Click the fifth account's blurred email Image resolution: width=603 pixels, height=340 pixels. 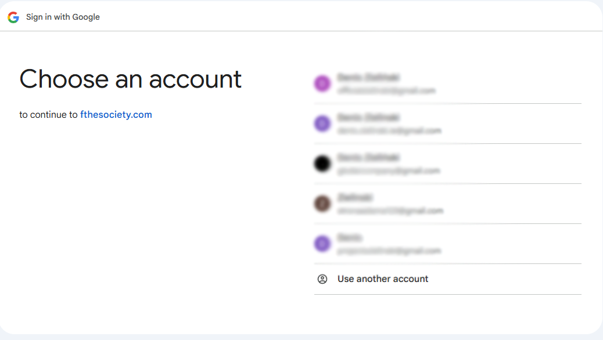click(389, 251)
